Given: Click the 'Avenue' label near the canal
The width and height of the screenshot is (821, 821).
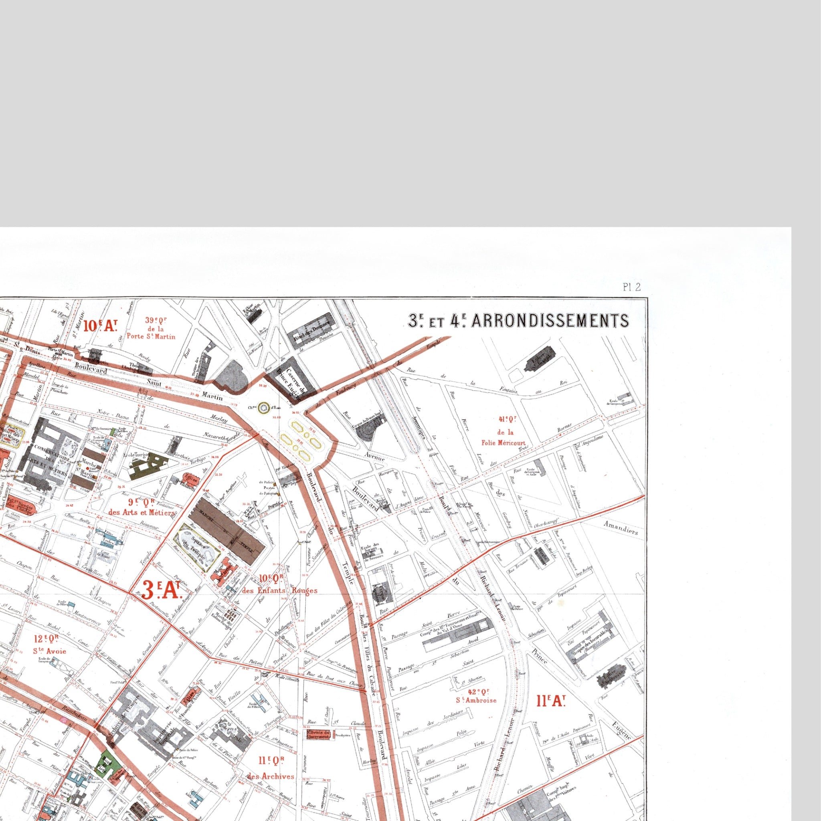Looking at the screenshot, I should pyautogui.click(x=375, y=458).
